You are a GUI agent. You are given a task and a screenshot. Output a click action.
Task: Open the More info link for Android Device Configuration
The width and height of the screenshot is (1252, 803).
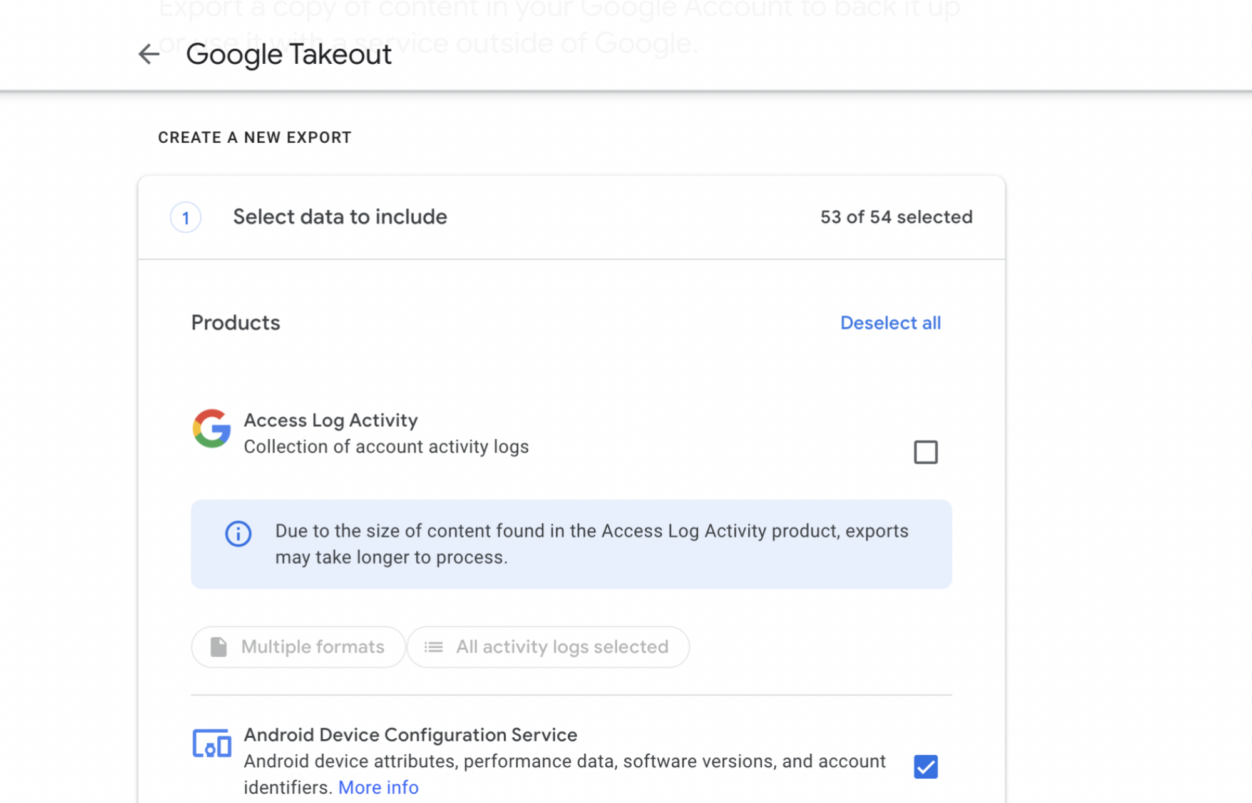click(378, 787)
